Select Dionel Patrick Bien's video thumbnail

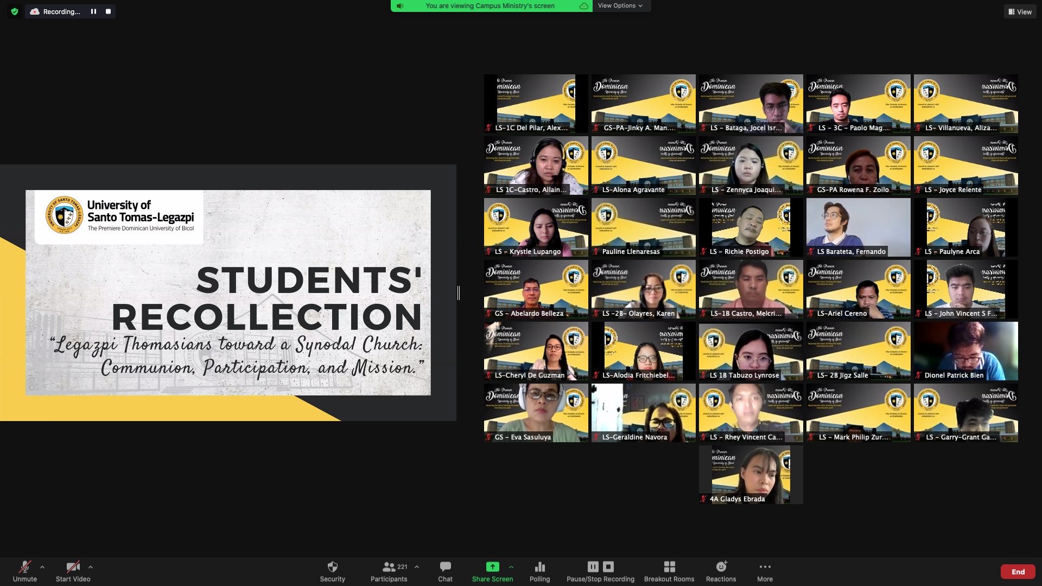(x=965, y=351)
